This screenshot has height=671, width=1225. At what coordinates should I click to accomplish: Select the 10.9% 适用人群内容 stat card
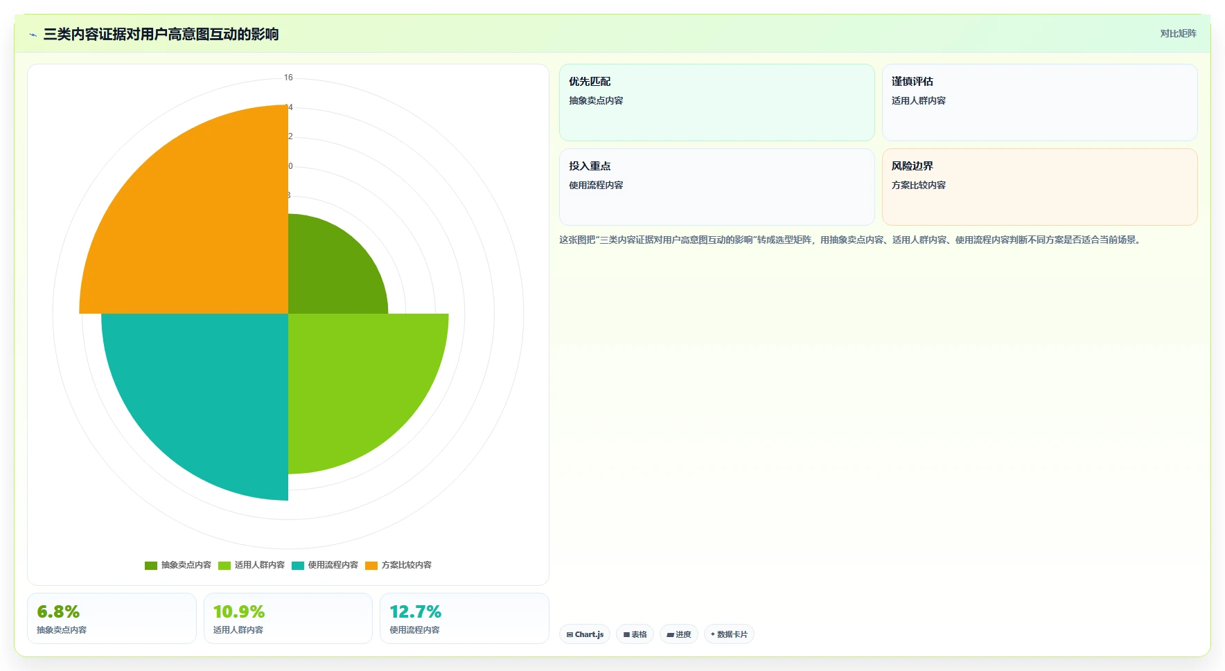tap(288, 618)
